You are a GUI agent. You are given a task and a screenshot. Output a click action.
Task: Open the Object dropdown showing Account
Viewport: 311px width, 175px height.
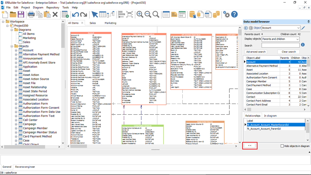pyautogui.click(x=298, y=28)
